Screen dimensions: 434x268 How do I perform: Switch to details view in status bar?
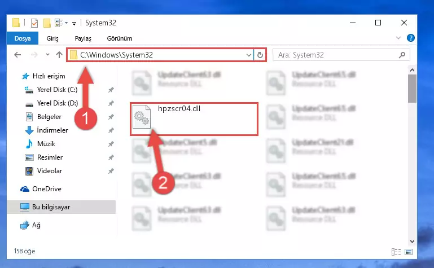pos(396,252)
